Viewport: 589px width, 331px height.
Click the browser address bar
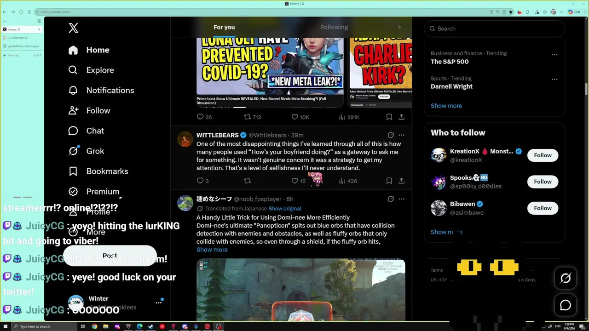261,12
